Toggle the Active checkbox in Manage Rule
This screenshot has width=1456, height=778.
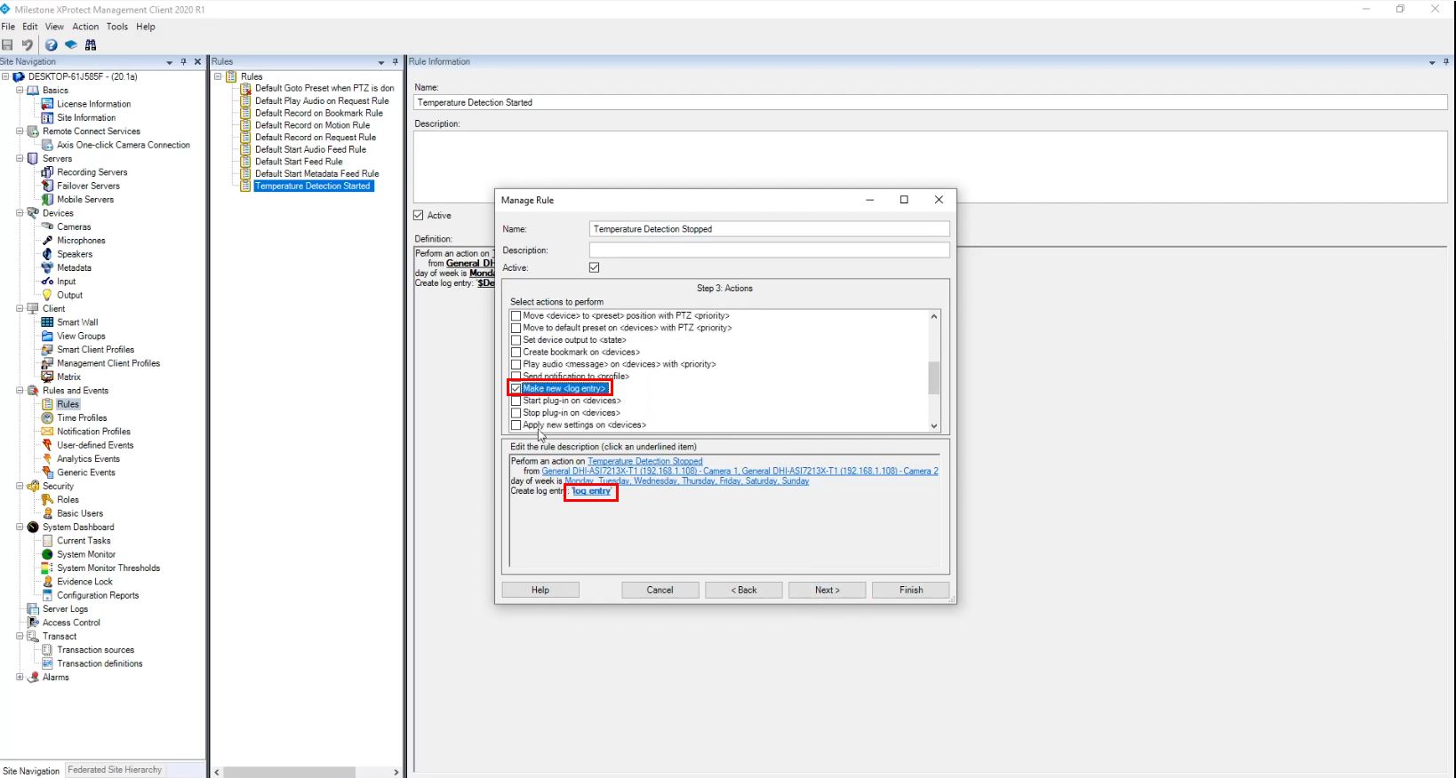tap(595, 267)
